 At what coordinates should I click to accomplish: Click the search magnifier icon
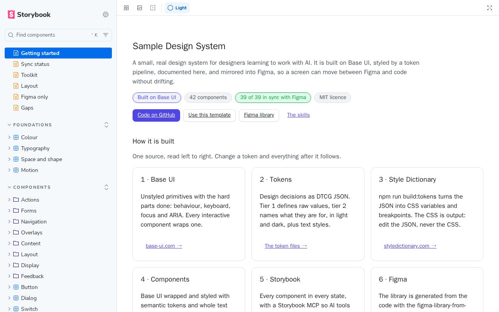[x=11, y=35]
